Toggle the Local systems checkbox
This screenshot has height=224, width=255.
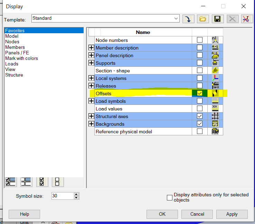(200, 78)
